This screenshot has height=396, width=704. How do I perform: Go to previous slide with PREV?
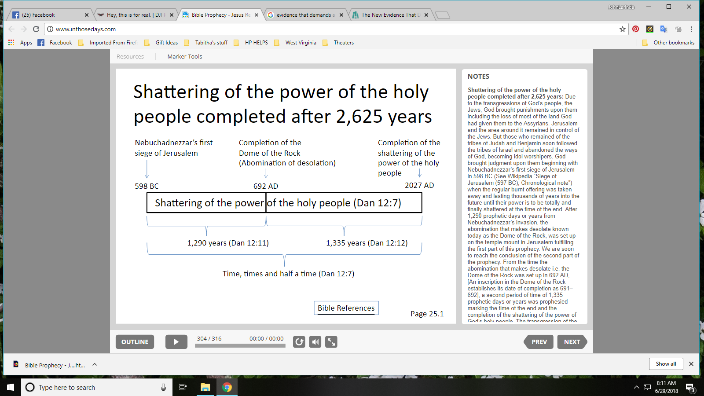tap(539, 342)
